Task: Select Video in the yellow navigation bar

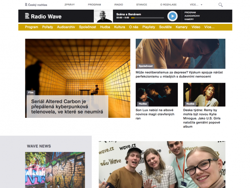Action: coord(196,27)
